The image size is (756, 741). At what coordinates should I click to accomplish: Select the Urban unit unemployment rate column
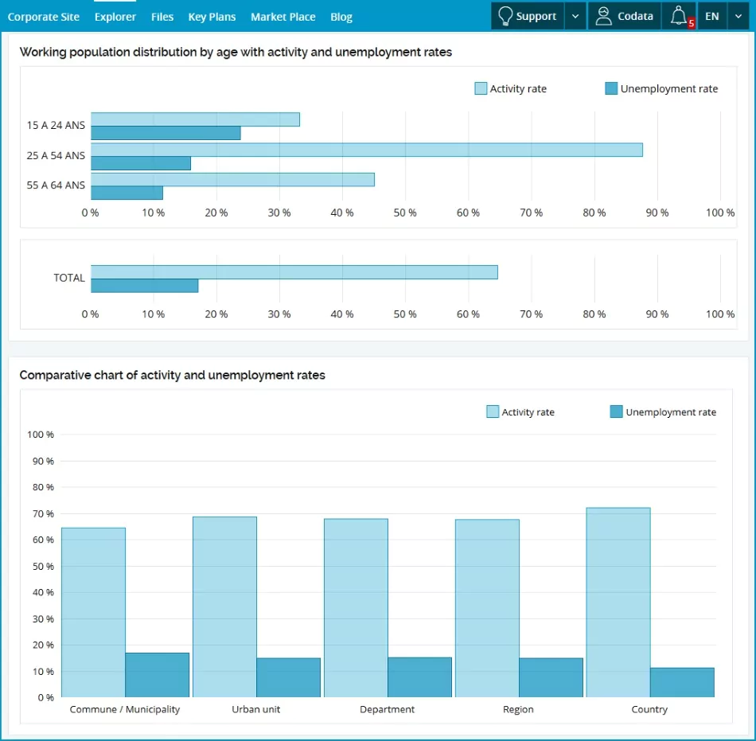(288, 677)
